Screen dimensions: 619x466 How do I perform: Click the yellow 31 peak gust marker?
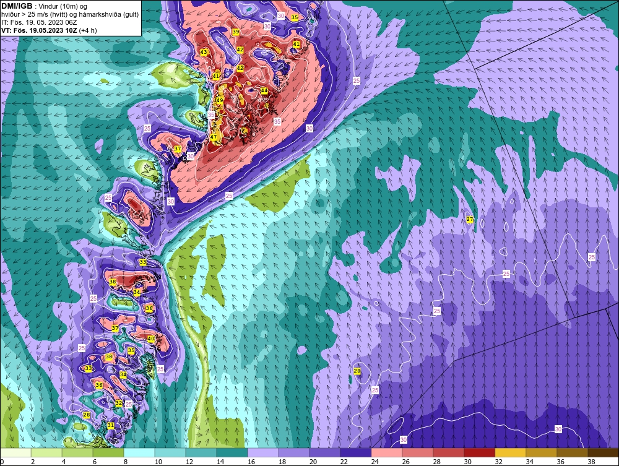pyautogui.click(x=111, y=425)
